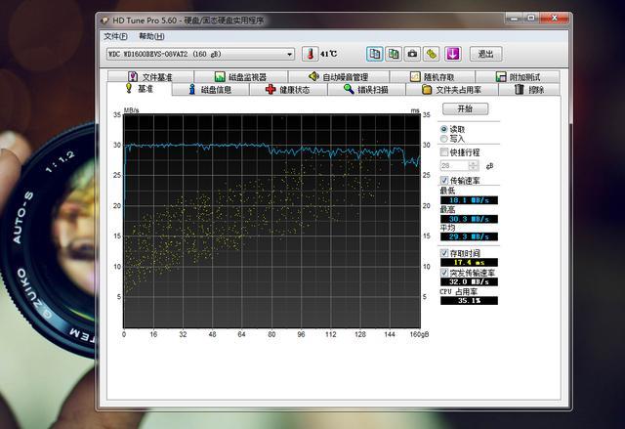The width and height of the screenshot is (625, 429).
Task: Click the average value 29.3 MB/s
Action: pos(469,236)
